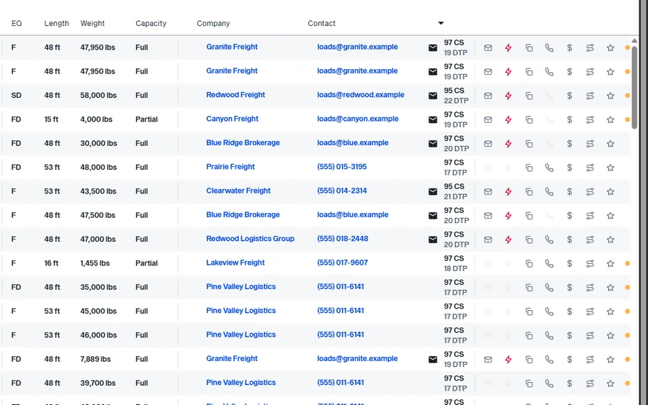
Task: Phone icon in Lakeview Freight row
Action: tap(549, 263)
